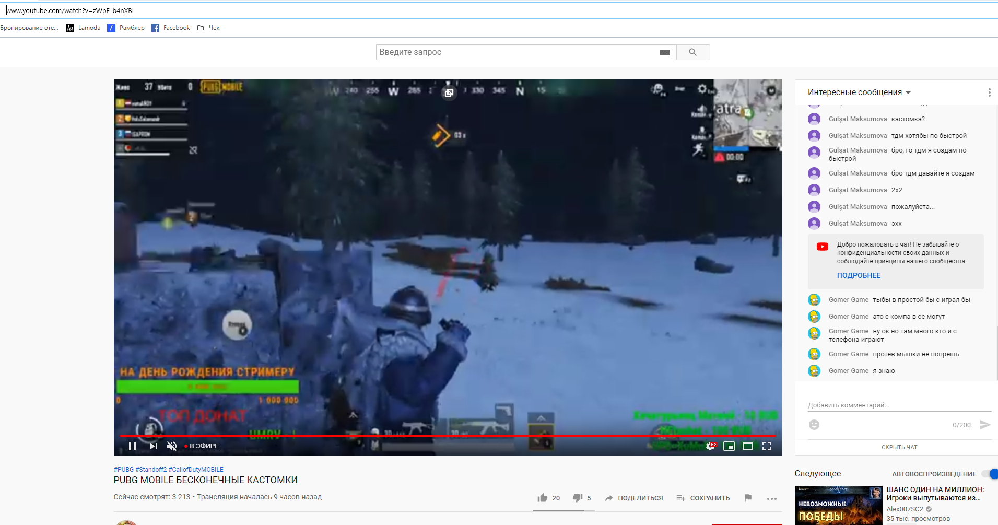Click the search magnifier button
Viewport: 998px width, 525px height.
click(x=693, y=52)
